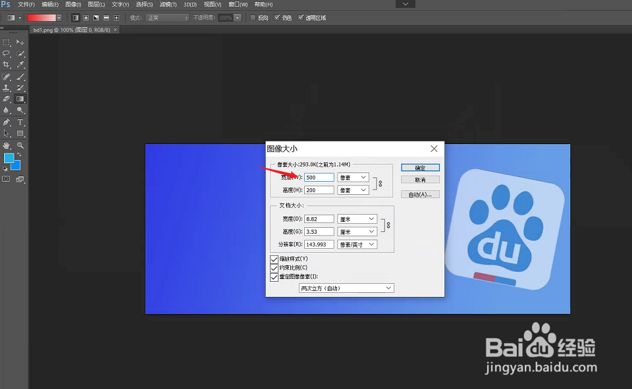The width and height of the screenshot is (632, 389).
Task: Click the red gradient preview swatch
Action: [41, 18]
